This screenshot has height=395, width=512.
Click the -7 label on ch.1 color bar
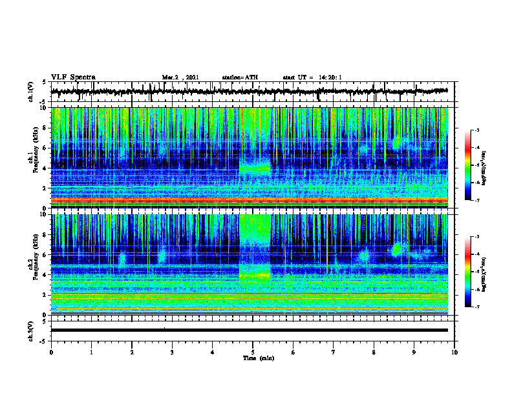tap(477, 200)
